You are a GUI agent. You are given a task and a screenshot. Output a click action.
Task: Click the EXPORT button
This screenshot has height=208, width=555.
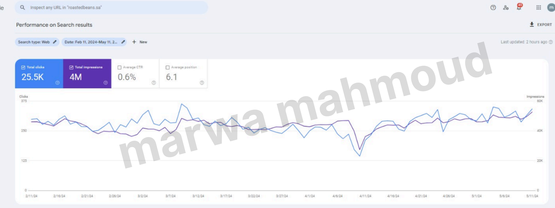pos(540,25)
